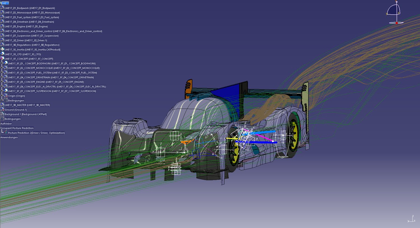The width and height of the screenshot is (420, 228).
Task: Expand the LME17_97_04_CONCEPT_DRIVETRAIN node
Action: click(2, 77)
